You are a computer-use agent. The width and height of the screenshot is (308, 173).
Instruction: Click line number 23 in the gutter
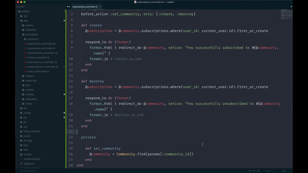coord(71,137)
